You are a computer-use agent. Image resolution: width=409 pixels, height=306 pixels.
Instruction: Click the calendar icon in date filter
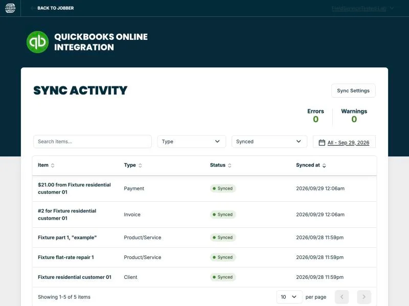coord(322,143)
